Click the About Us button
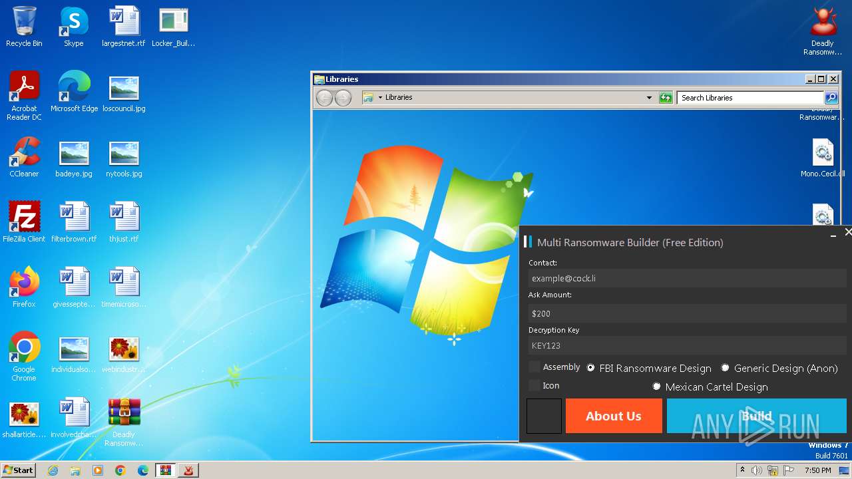 (x=614, y=416)
